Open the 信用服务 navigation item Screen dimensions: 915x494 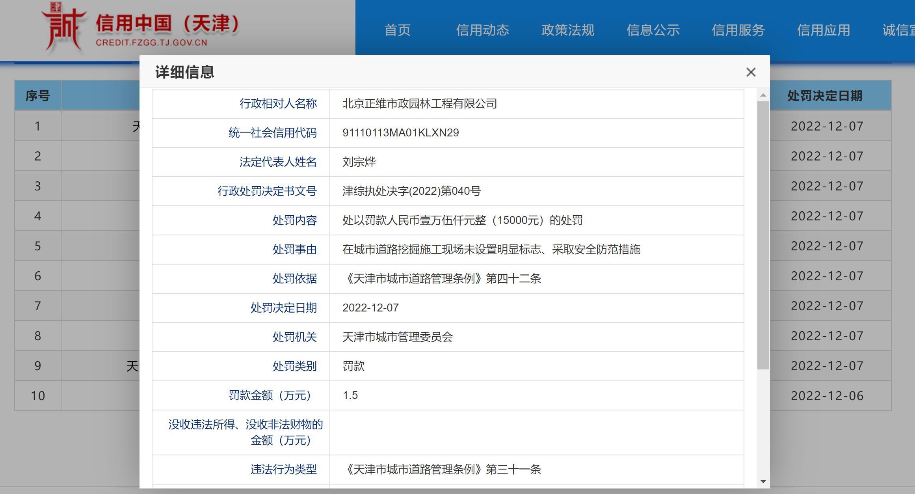coord(738,30)
